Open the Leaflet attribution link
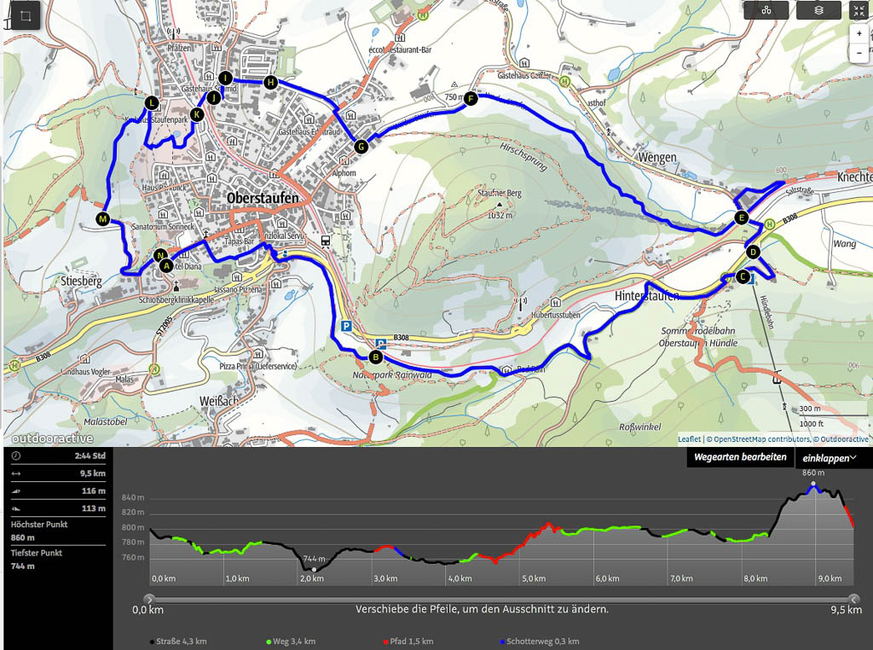873x650 pixels. (x=689, y=439)
